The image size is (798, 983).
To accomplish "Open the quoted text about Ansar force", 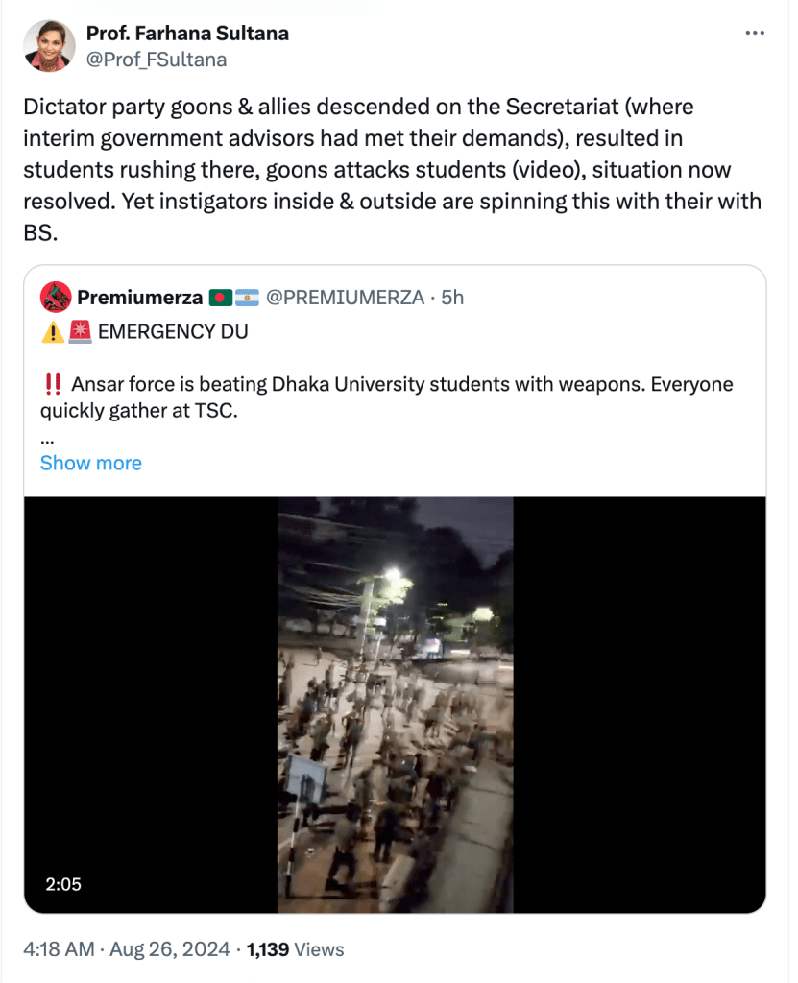I will 386,397.
